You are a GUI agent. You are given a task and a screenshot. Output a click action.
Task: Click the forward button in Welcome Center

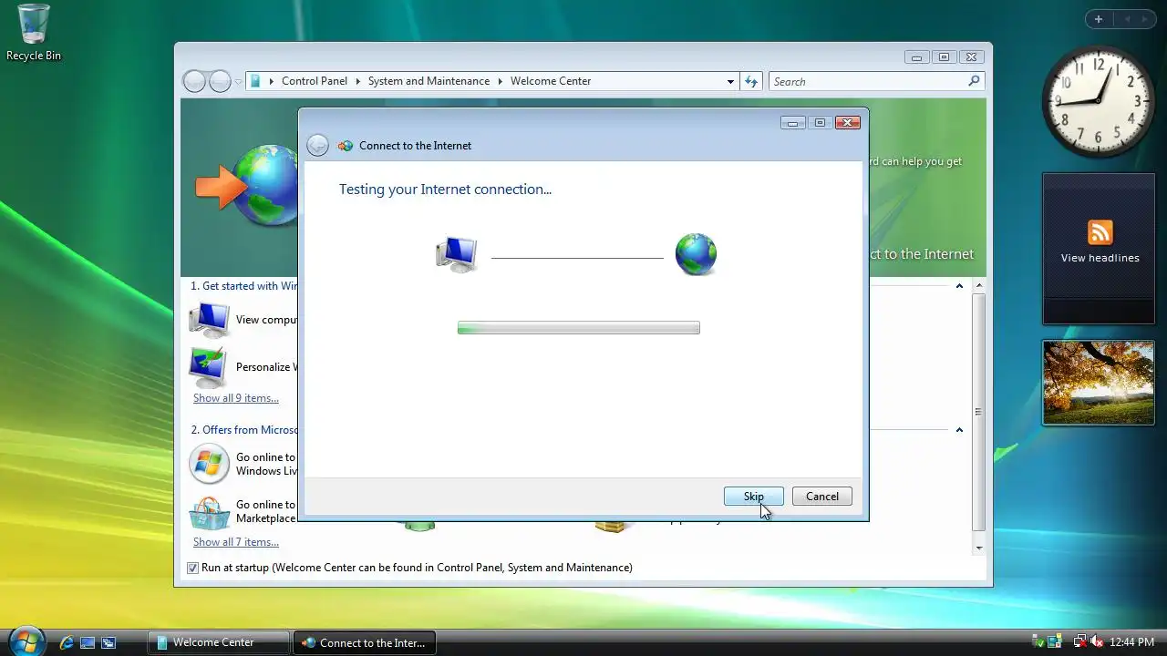point(220,81)
